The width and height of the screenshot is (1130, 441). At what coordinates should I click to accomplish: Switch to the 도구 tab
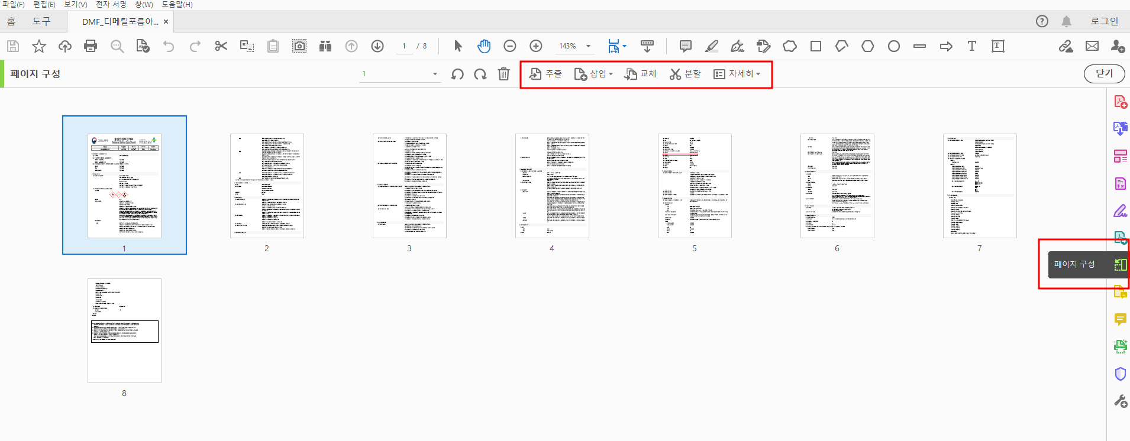pos(41,21)
